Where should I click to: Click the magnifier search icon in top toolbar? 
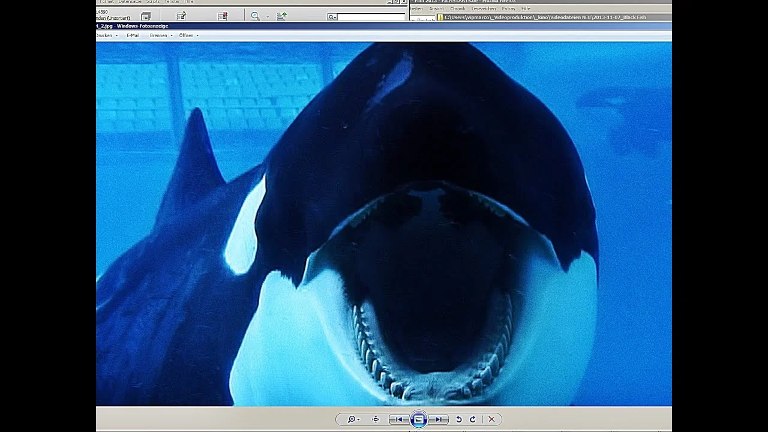tap(255, 16)
